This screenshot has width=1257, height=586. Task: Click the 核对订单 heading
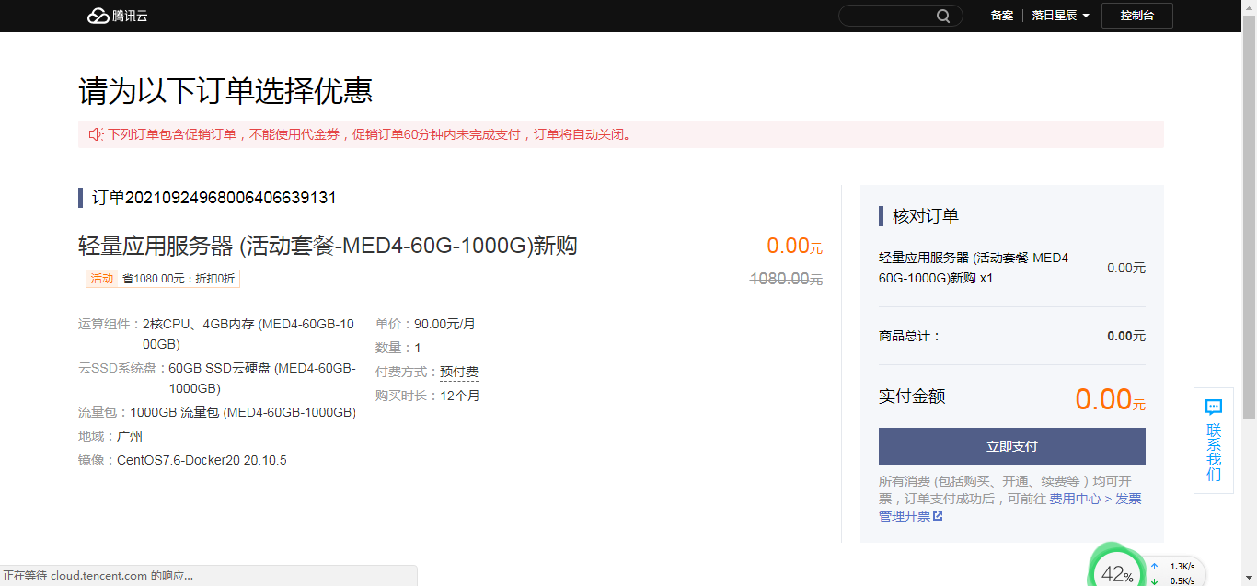coord(926,216)
